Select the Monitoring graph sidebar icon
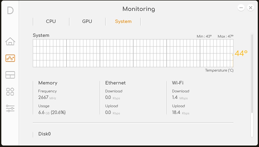Image resolution: width=259 pixels, height=147 pixels. (x=10, y=58)
